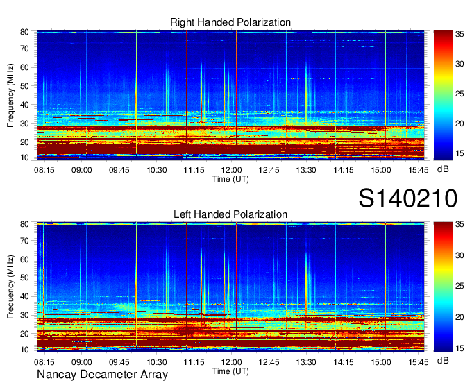Click the "12:00" tick under the Right Handed plot
The image size is (472, 383).
(x=231, y=170)
